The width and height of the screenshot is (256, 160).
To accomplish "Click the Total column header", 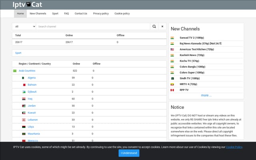I will (18, 36).
